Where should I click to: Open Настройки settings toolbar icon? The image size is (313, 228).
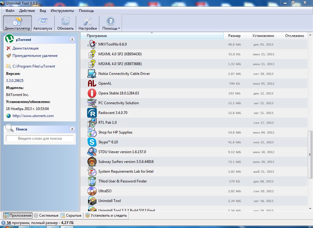pyautogui.click(x=88, y=21)
